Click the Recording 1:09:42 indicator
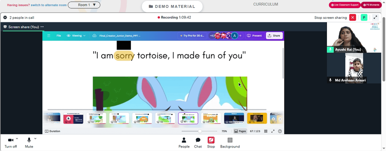 [x=174, y=17]
